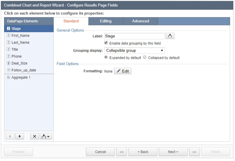Select the Aggregate 1 element
Image resolution: width=235 pixels, height=161 pixels.
(x=21, y=77)
